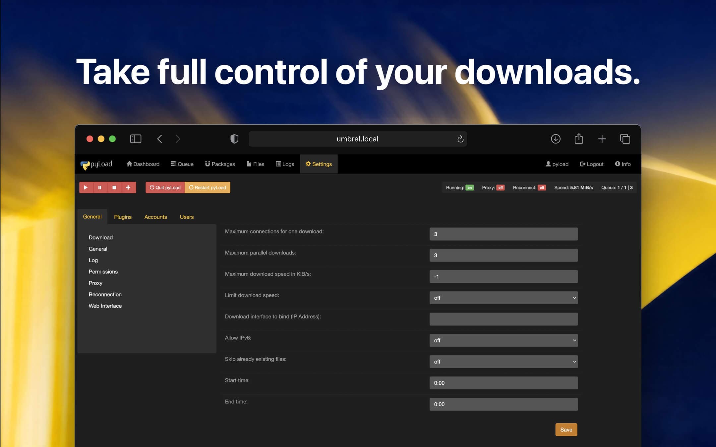The image size is (716, 447).
Task: Click the Maximum parallel downloads input field
Action: (x=503, y=255)
